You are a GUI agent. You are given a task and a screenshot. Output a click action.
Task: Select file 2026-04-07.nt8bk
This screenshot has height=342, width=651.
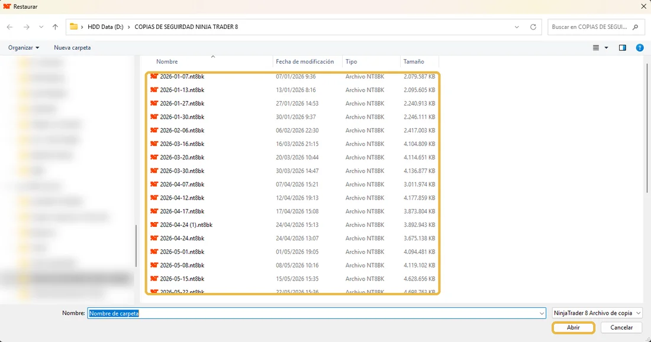click(182, 184)
